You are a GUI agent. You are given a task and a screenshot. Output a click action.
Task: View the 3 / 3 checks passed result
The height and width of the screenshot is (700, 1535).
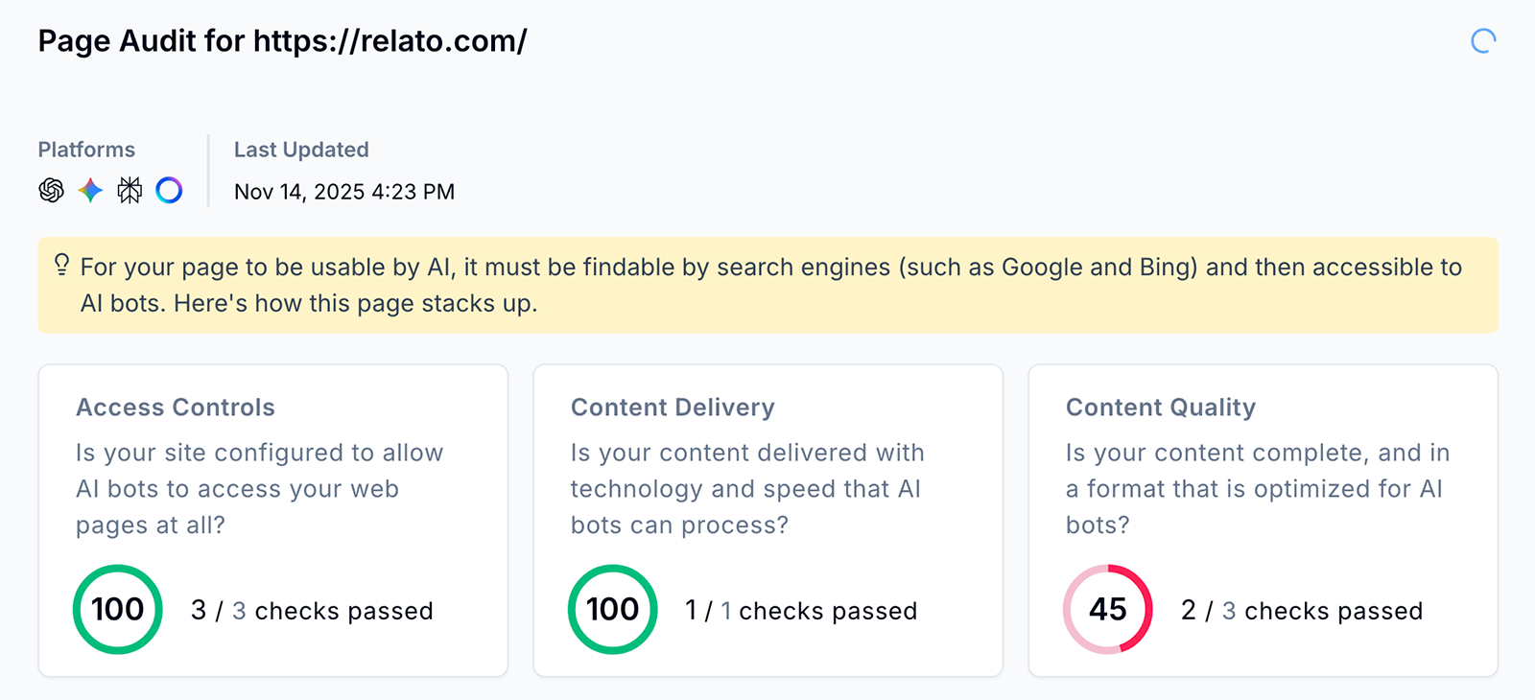click(312, 611)
